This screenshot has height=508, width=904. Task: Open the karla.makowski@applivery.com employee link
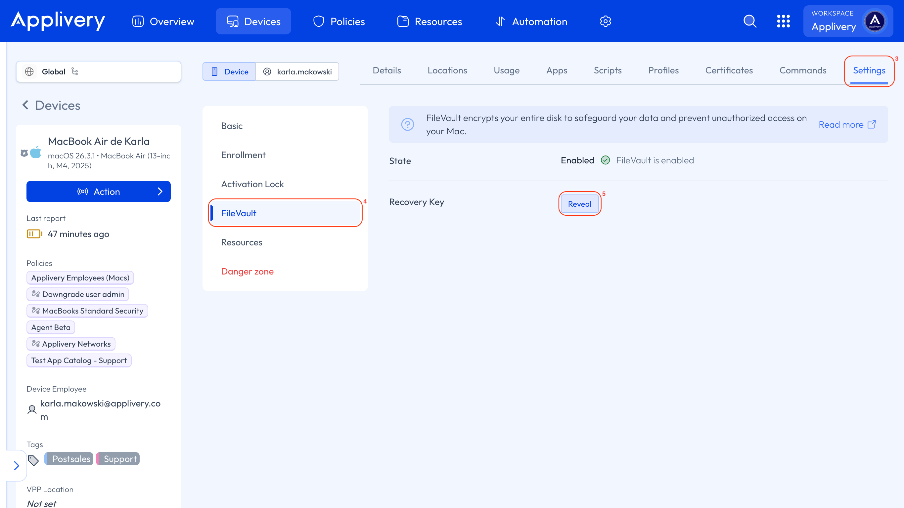(x=100, y=410)
